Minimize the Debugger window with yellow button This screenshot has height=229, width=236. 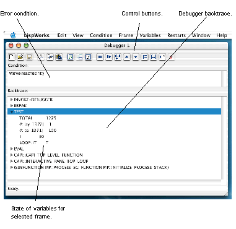tap(19, 45)
